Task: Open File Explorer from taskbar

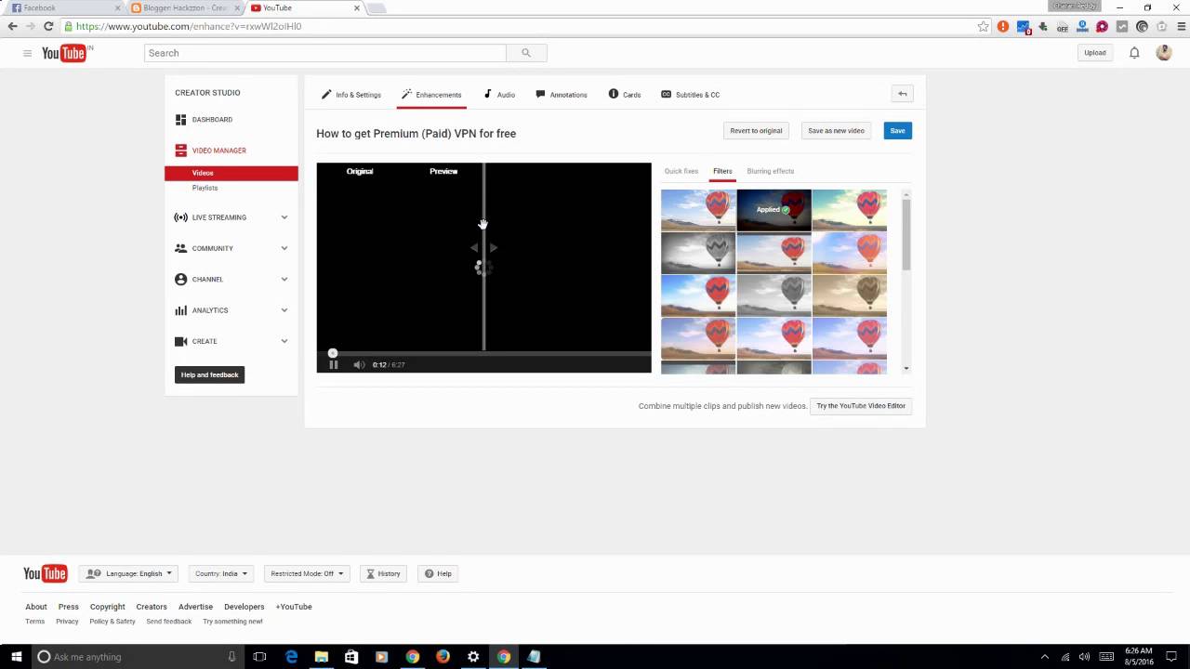Action: [x=321, y=656]
